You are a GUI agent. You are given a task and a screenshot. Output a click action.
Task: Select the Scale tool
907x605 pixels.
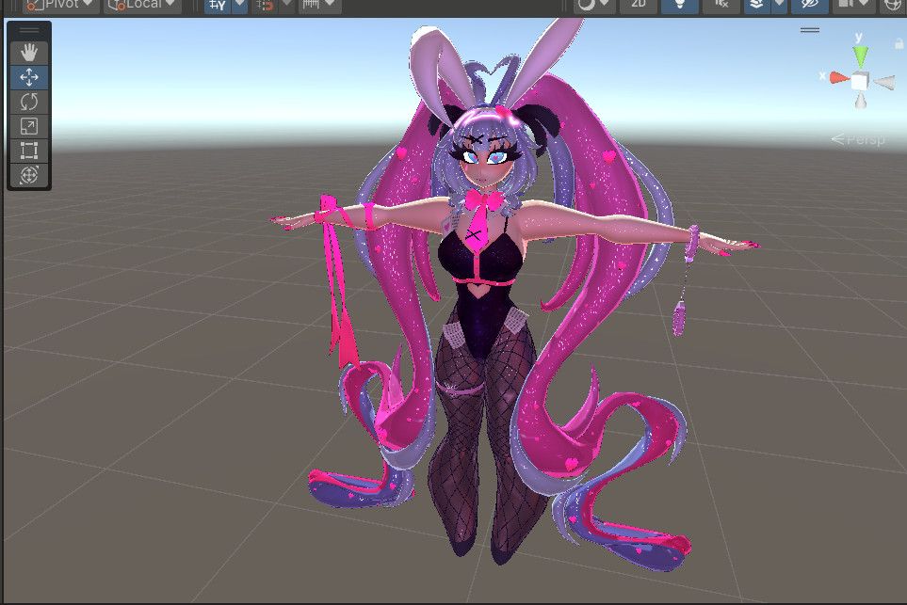pos(29,126)
